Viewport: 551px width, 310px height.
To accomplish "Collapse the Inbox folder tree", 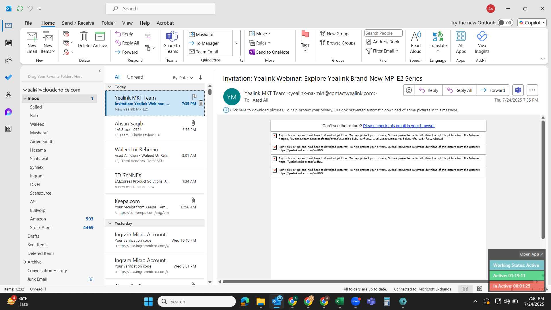I will 25,98.
